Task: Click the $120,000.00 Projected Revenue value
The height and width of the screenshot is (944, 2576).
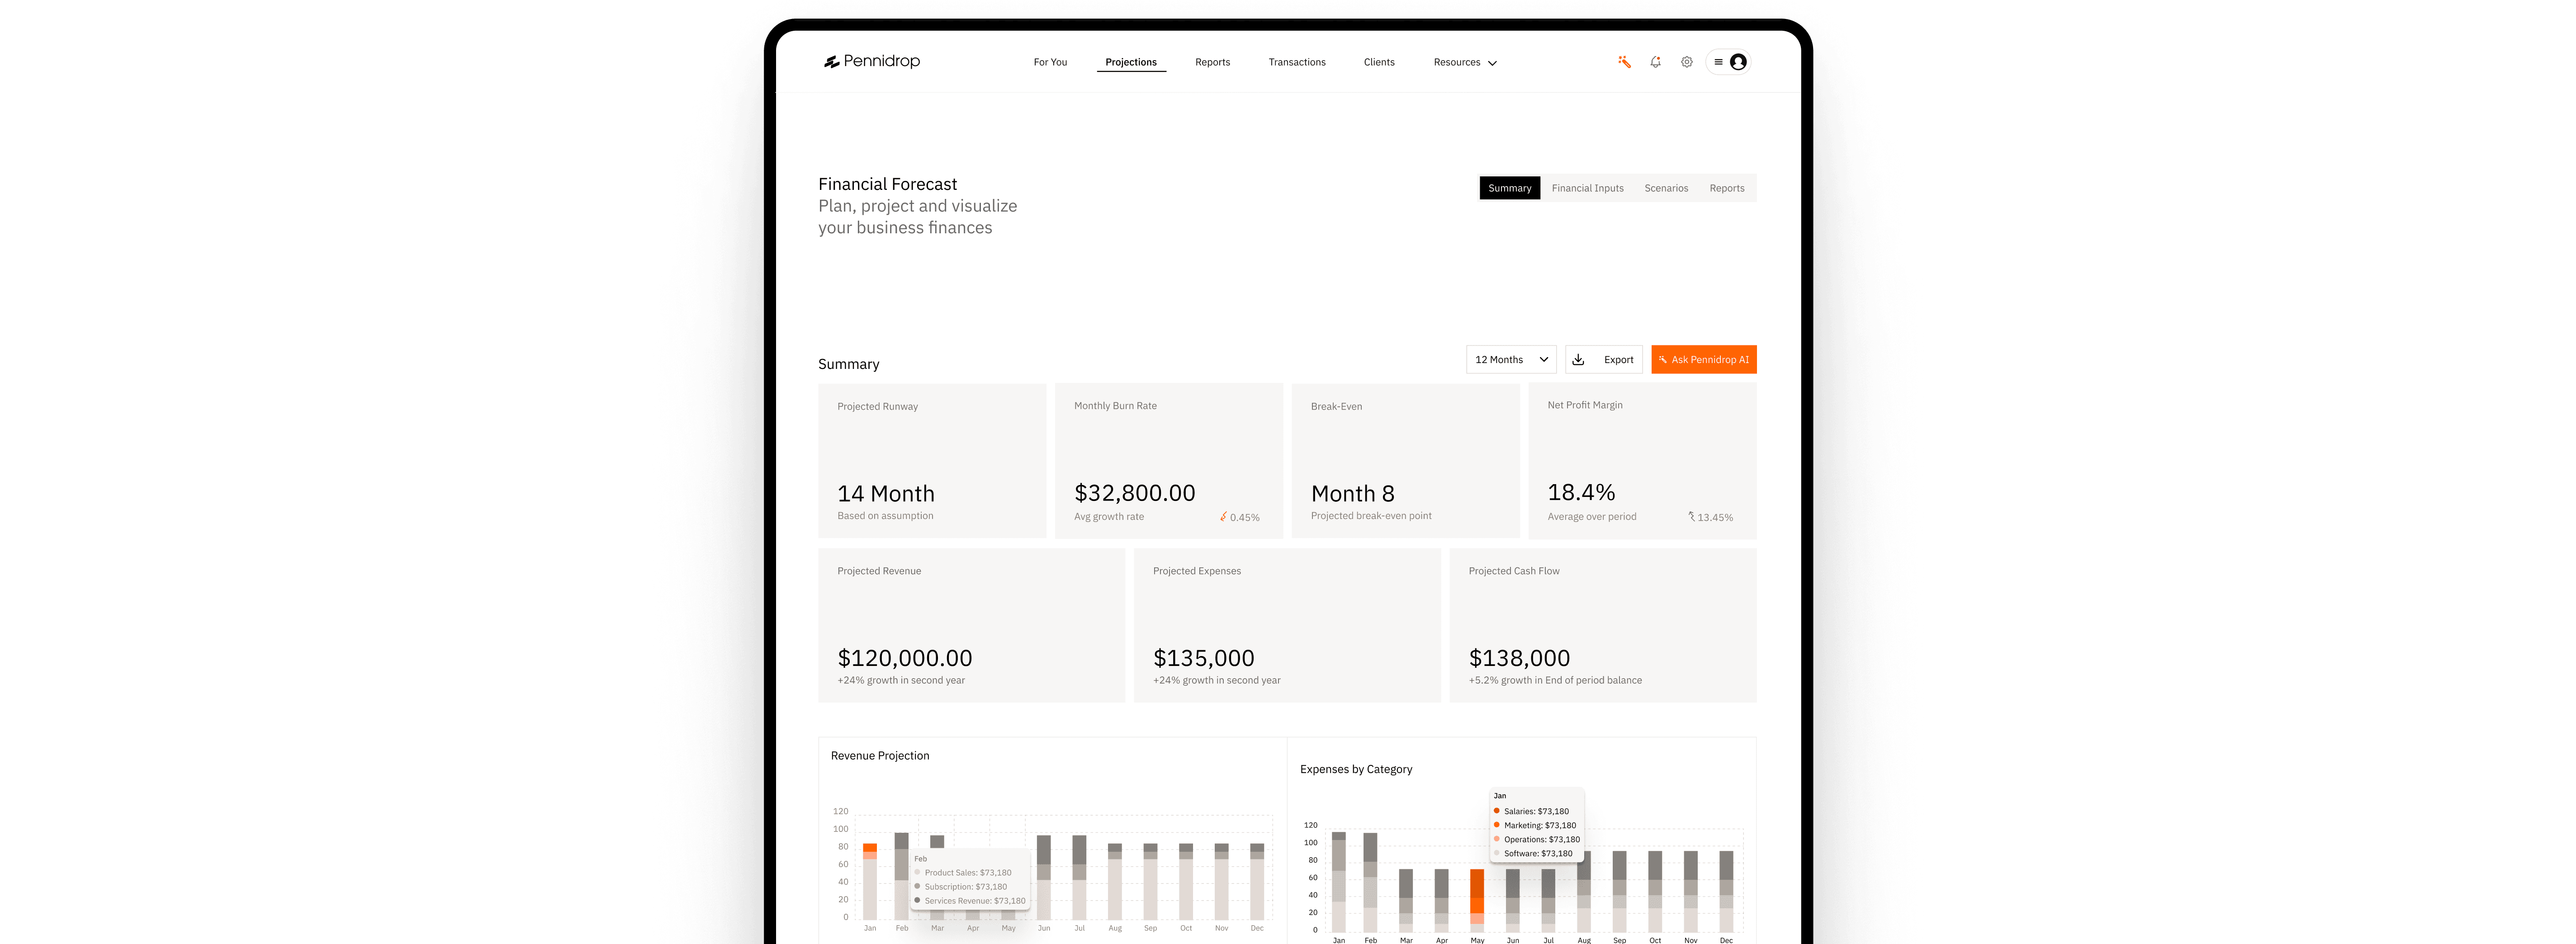Action: click(x=904, y=658)
